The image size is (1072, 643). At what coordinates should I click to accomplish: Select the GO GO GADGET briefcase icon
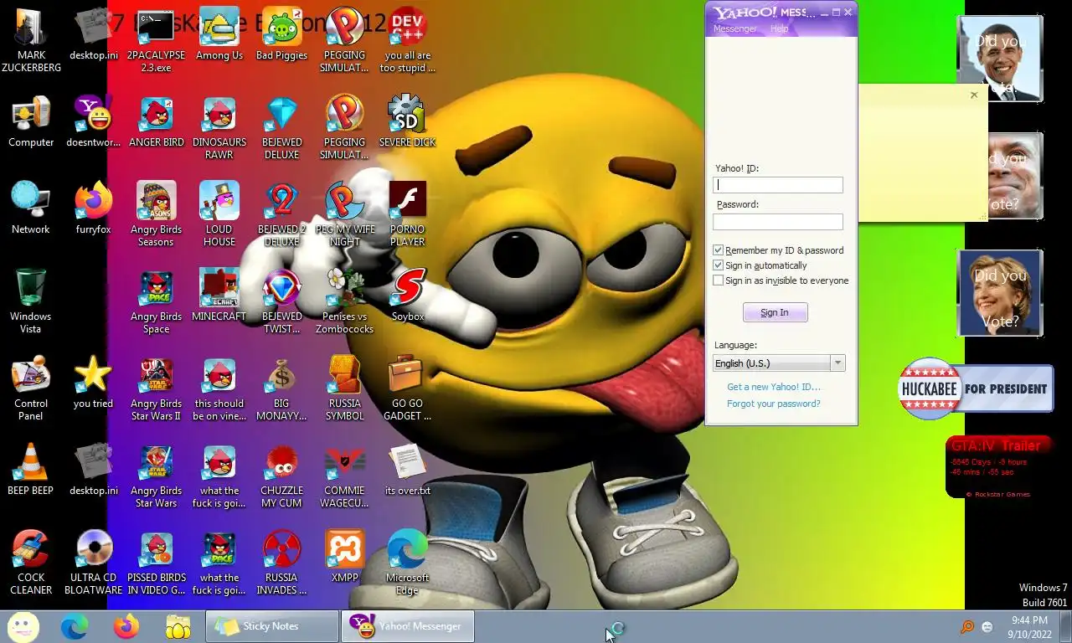407,375
